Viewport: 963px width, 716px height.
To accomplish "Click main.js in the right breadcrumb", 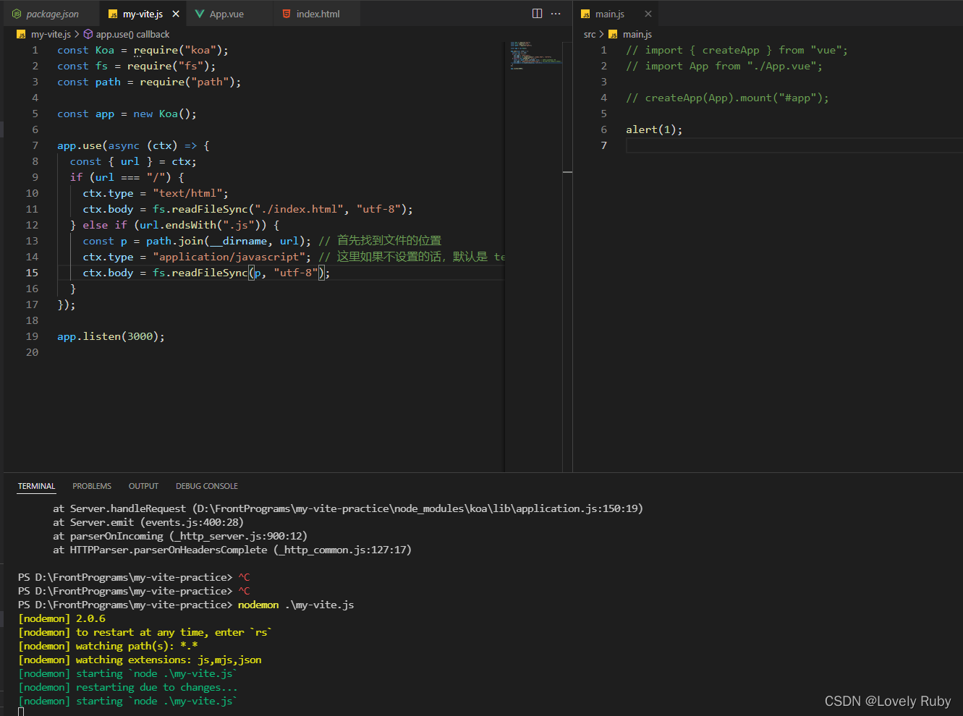I will [637, 34].
